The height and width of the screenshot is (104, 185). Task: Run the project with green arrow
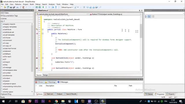click(43, 7)
